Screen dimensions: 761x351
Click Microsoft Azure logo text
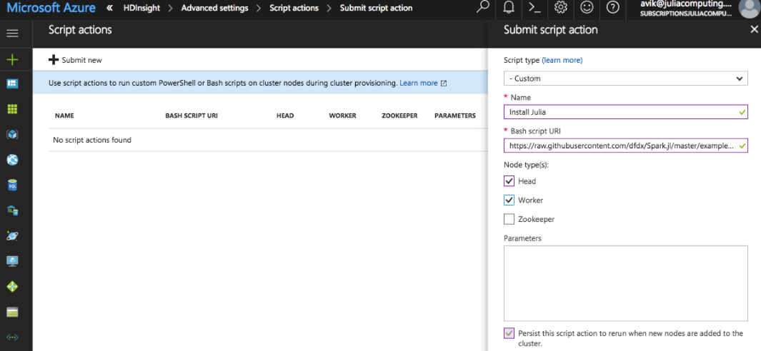(x=51, y=7)
